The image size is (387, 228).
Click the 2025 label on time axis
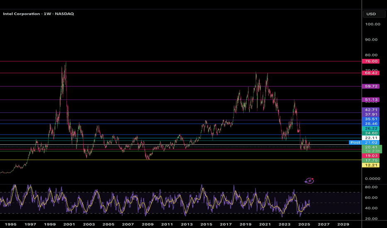(304, 224)
